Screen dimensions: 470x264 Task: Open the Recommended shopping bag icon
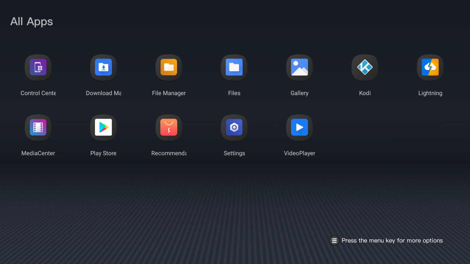point(169,128)
